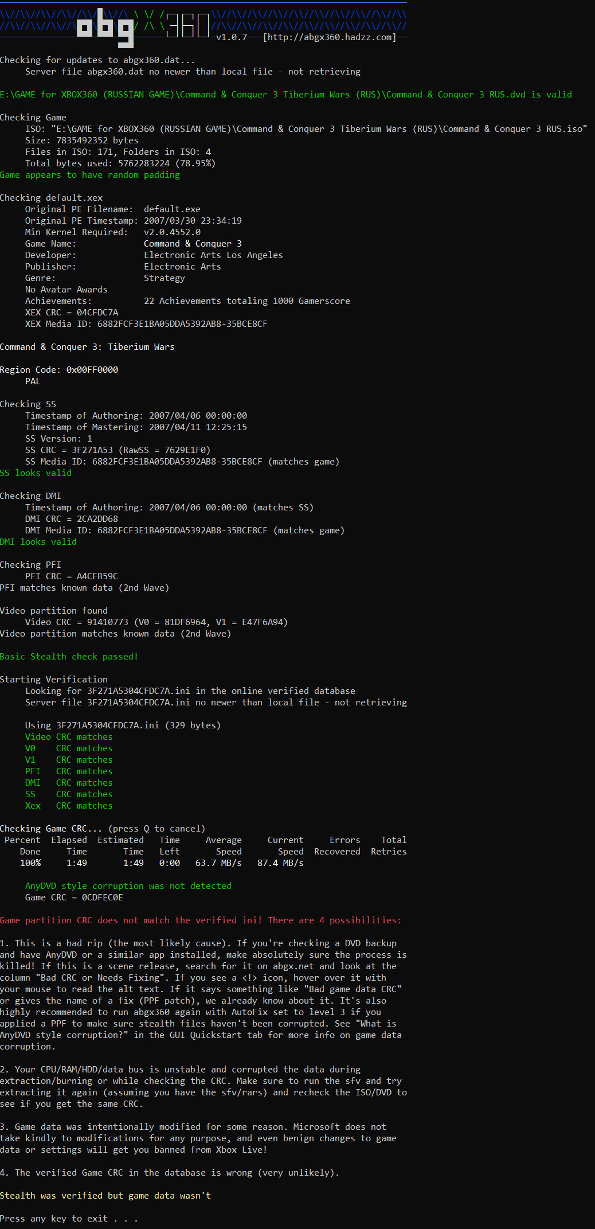Image resolution: width=595 pixels, height=1229 pixels.
Task: Click 'Total bytes used: 5762283224 (78.95%)' line
Action: point(120,163)
